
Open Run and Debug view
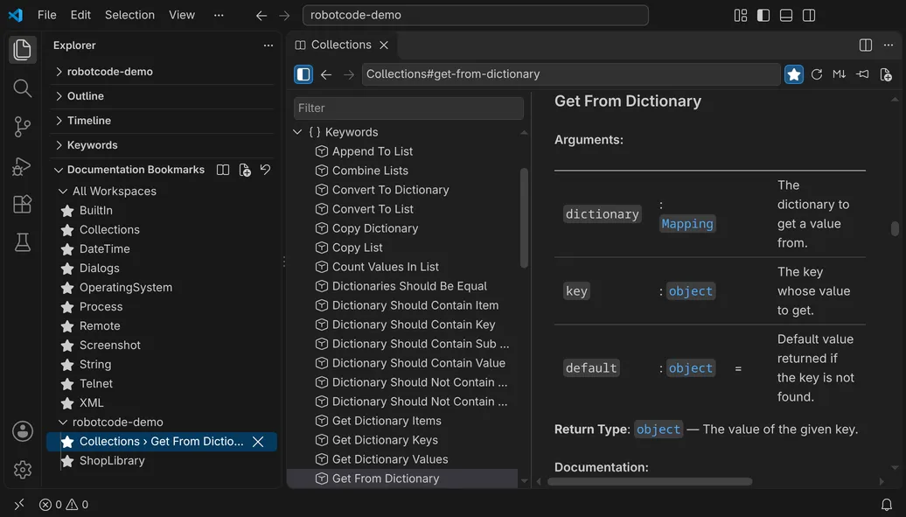[x=22, y=166]
